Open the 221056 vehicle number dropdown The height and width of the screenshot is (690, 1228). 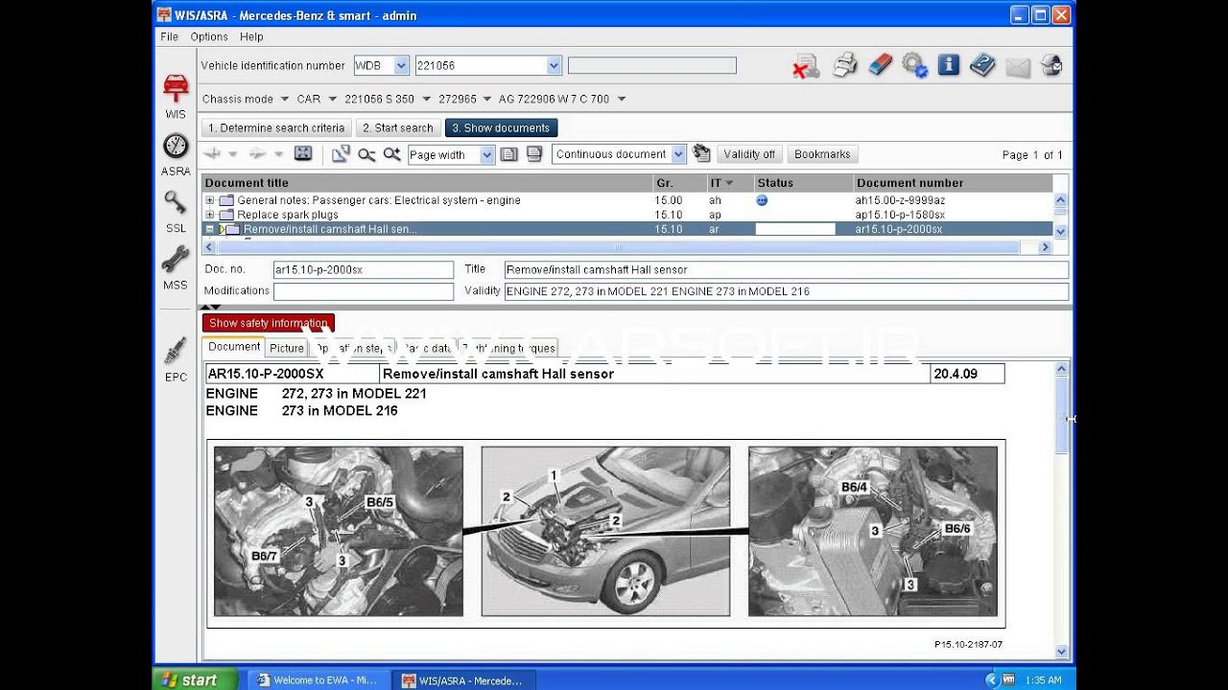(x=554, y=66)
